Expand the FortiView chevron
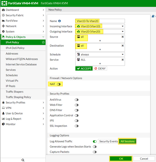This screenshot has height=162, width=156. (43, 21)
